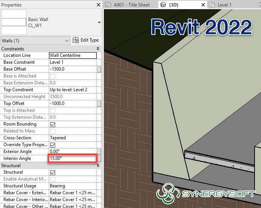Select the Top Extension Distance value 0.0
261x208 pixels.
point(73,117)
